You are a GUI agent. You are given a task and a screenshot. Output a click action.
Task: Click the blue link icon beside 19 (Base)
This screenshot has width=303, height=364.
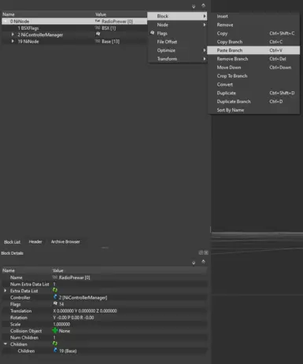pyautogui.click(x=55, y=351)
